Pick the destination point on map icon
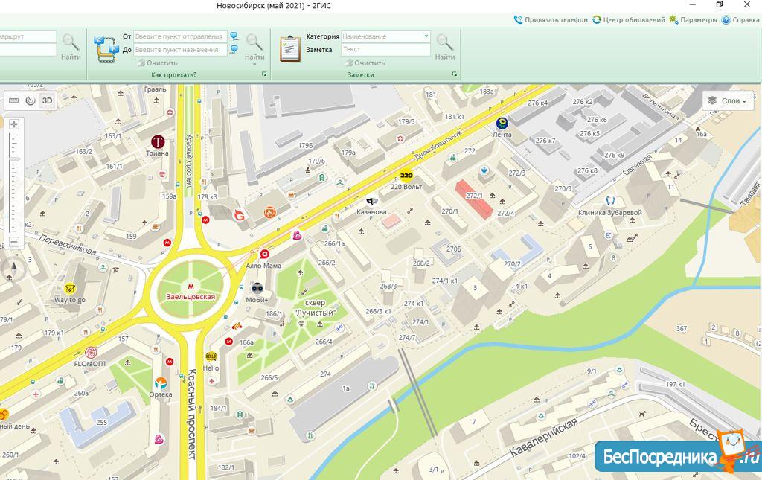 tap(234, 50)
